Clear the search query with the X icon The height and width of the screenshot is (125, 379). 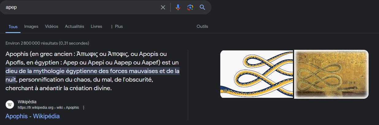(163, 7)
